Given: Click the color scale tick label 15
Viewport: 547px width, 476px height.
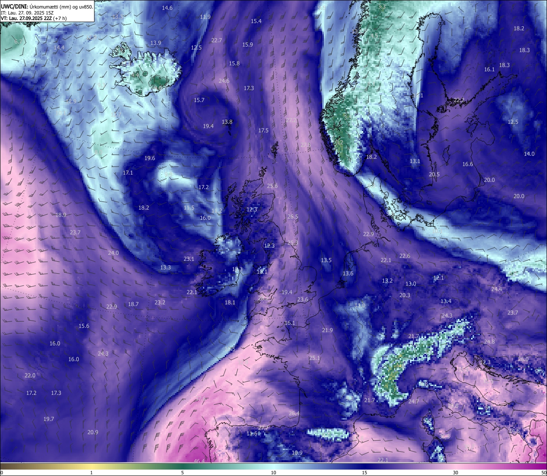Looking at the screenshot, I should tap(365, 473).
